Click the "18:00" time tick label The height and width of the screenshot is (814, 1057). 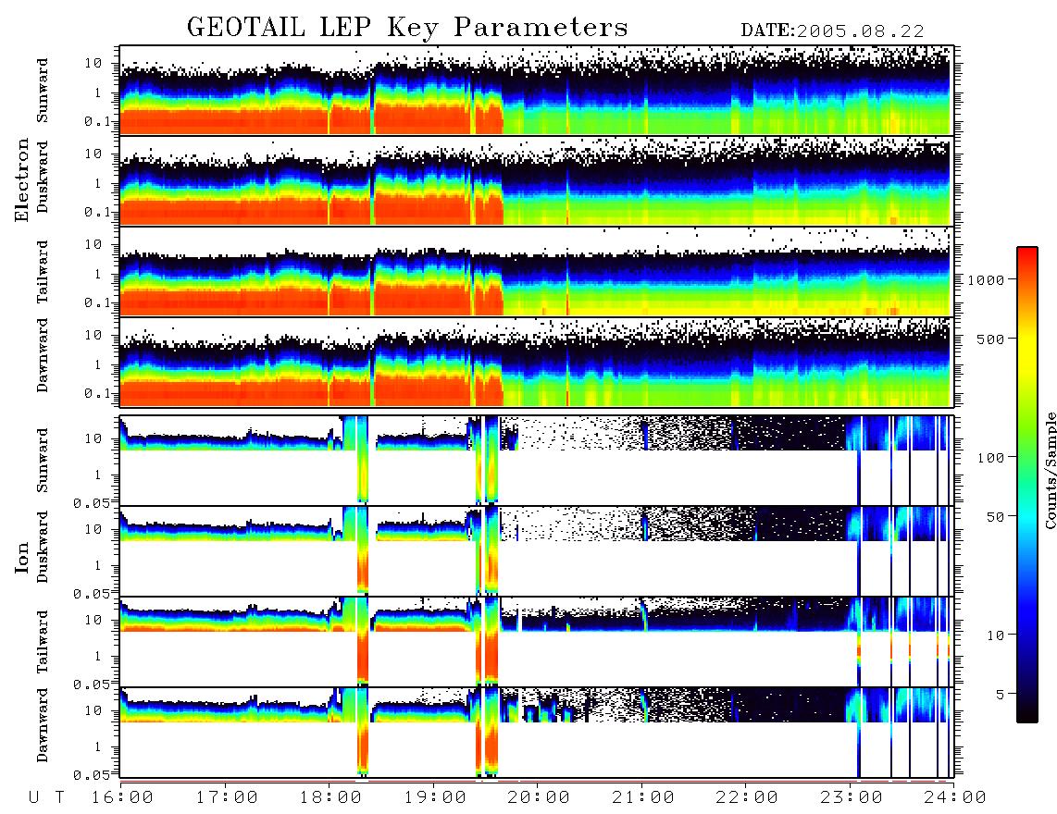pos(330,798)
